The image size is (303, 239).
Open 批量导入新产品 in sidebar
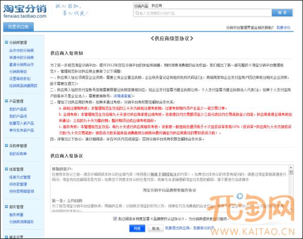point(22,123)
